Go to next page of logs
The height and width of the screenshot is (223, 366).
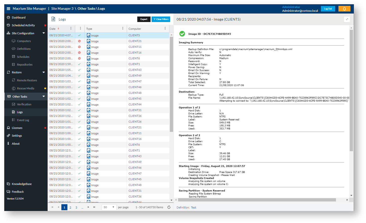pyautogui.click(x=88, y=207)
